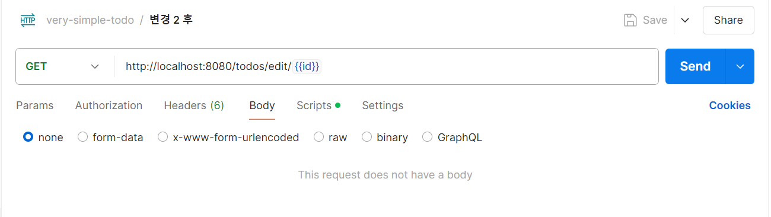The height and width of the screenshot is (217, 771).
Task: Select the form-data body option
Action: [110, 138]
